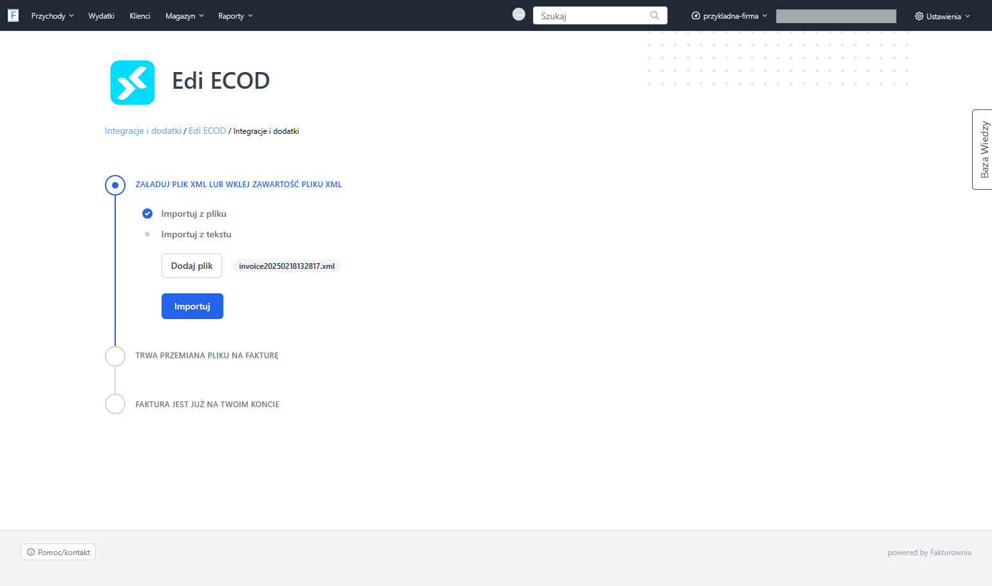
Task: Click the third step circle for invoice ready
Action: click(x=115, y=404)
